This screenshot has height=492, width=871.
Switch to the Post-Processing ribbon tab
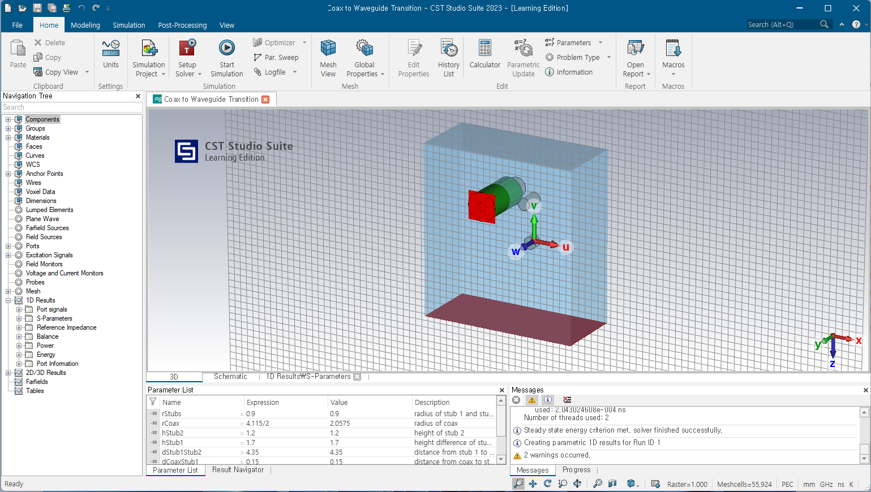[x=182, y=25]
